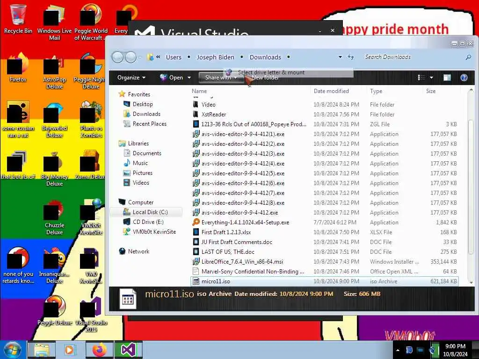479x359 pixels.
Task: Open Chuzzle Deluxe desktop shortcut
Action: pos(54,217)
